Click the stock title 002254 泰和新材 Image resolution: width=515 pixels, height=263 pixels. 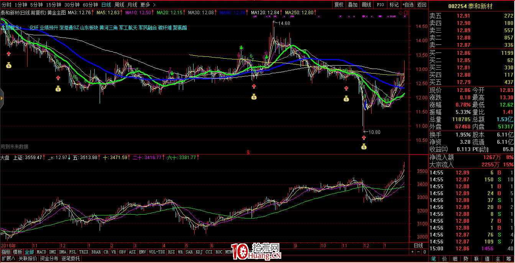click(470, 6)
